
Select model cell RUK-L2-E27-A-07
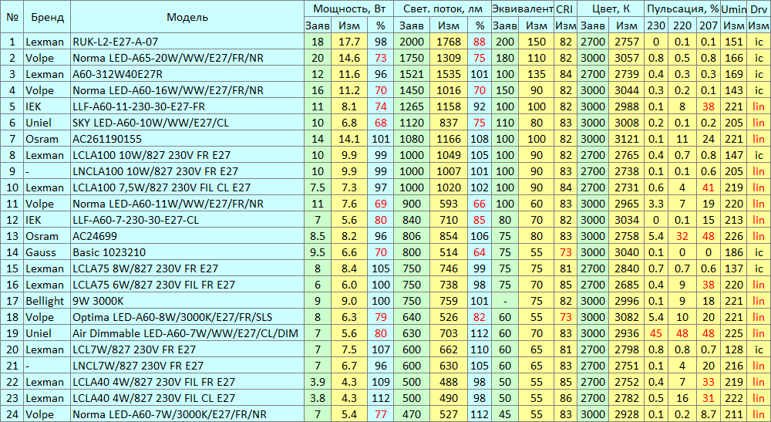click(187, 42)
